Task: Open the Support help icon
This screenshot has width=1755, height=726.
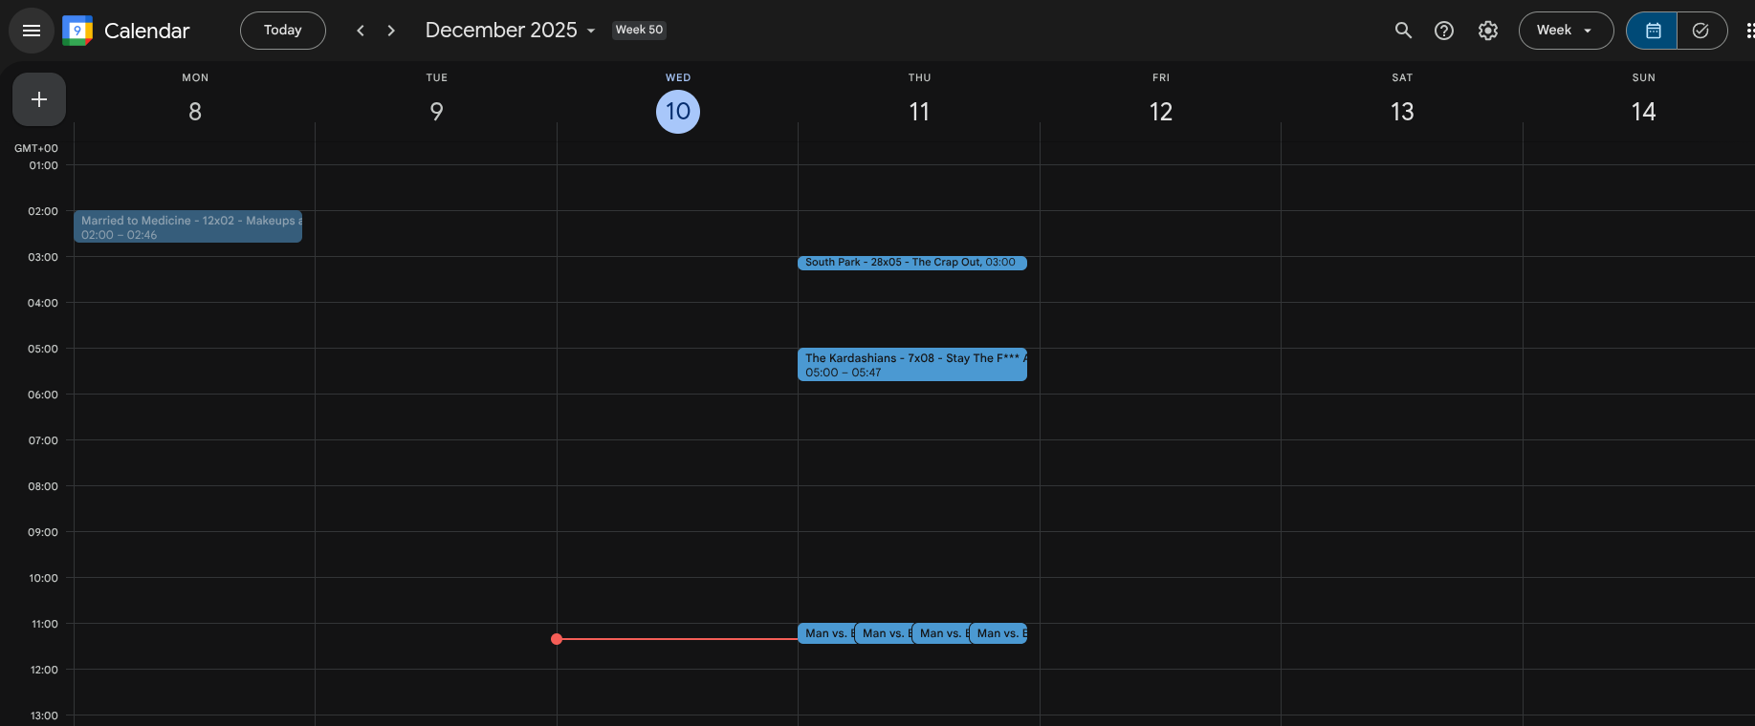Action: pyautogui.click(x=1444, y=31)
